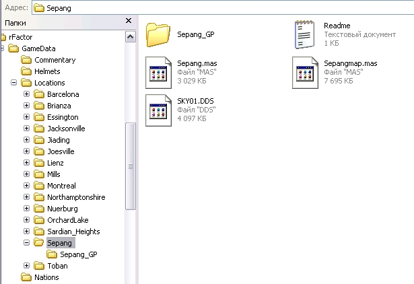Screen dimensions: 414x284
Task: Click the Brianza folder icon
Action: [39, 106]
